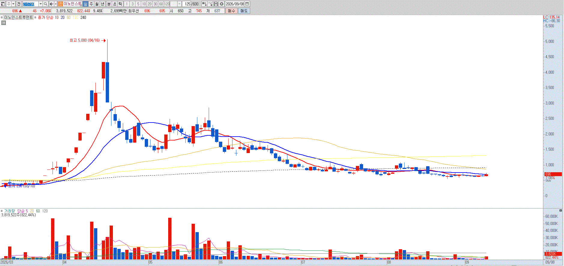Click the panel layout icon at toolbar start
This screenshot has height=266, width=564.
coord(3,4)
